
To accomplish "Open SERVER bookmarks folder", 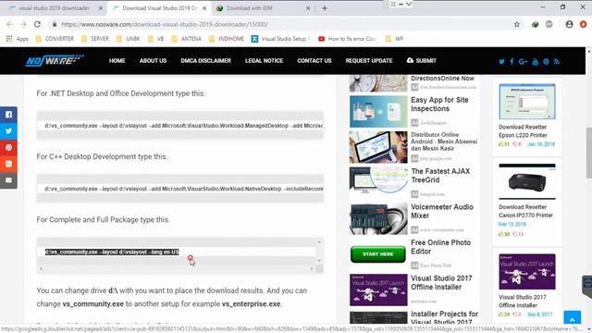I will click(95, 39).
